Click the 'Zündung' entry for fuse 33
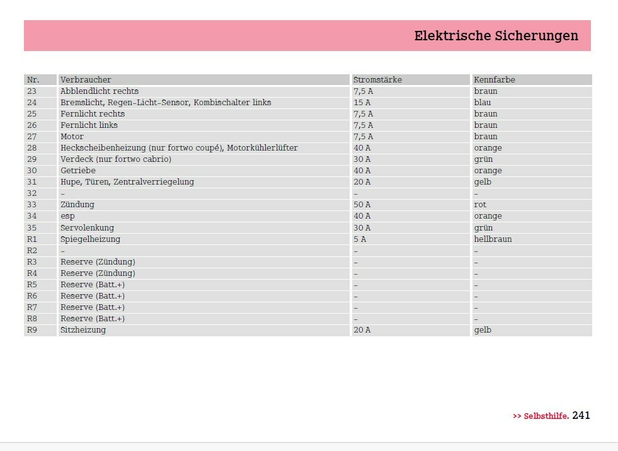Image resolution: width=618 pixels, height=451 pixels. (x=77, y=205)
